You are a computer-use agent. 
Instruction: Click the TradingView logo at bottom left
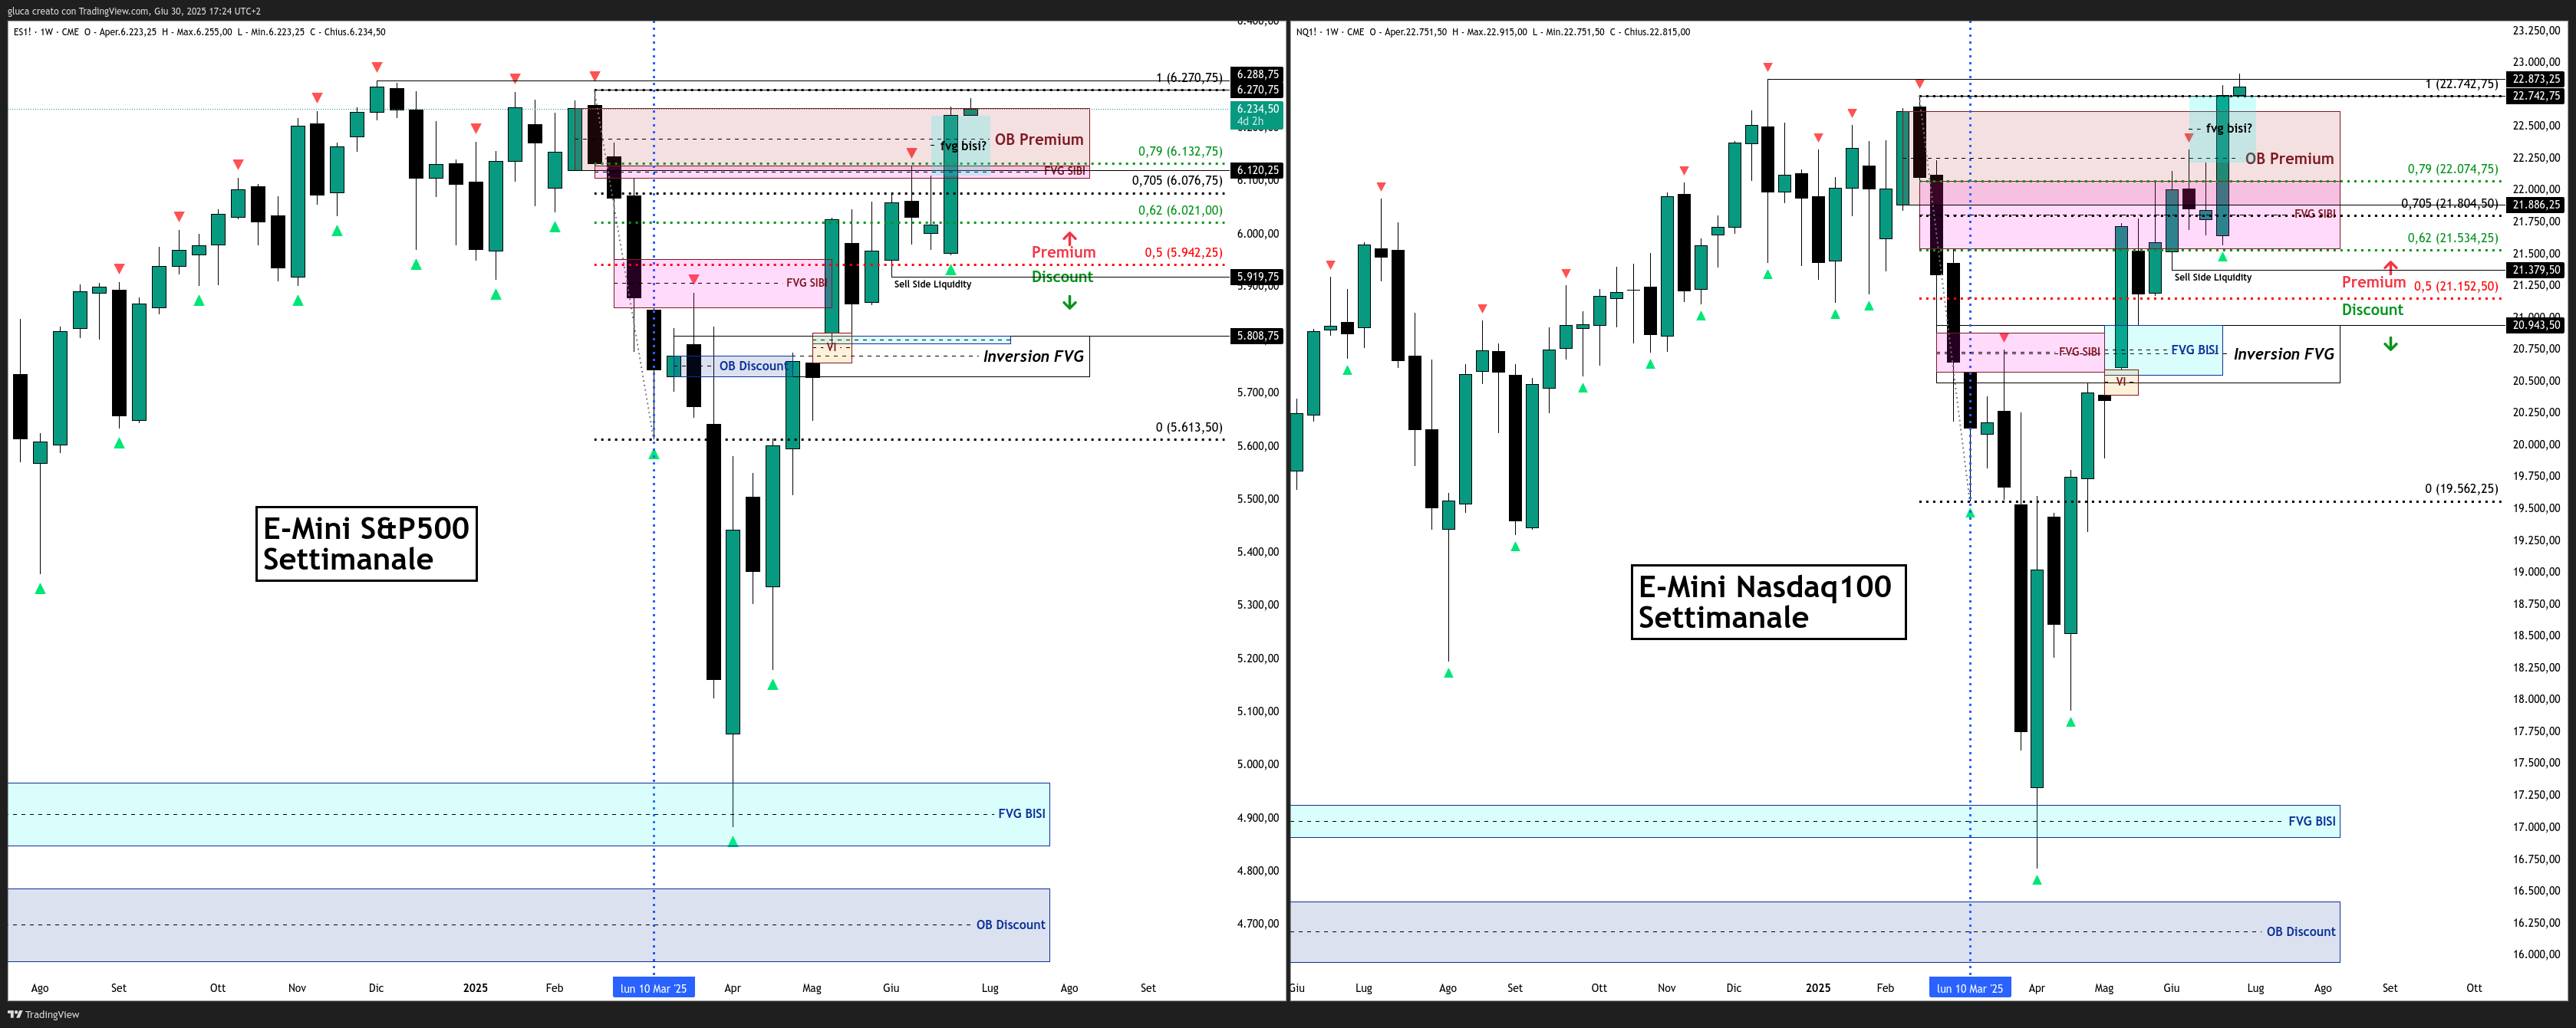click(x=43, y=1014)
